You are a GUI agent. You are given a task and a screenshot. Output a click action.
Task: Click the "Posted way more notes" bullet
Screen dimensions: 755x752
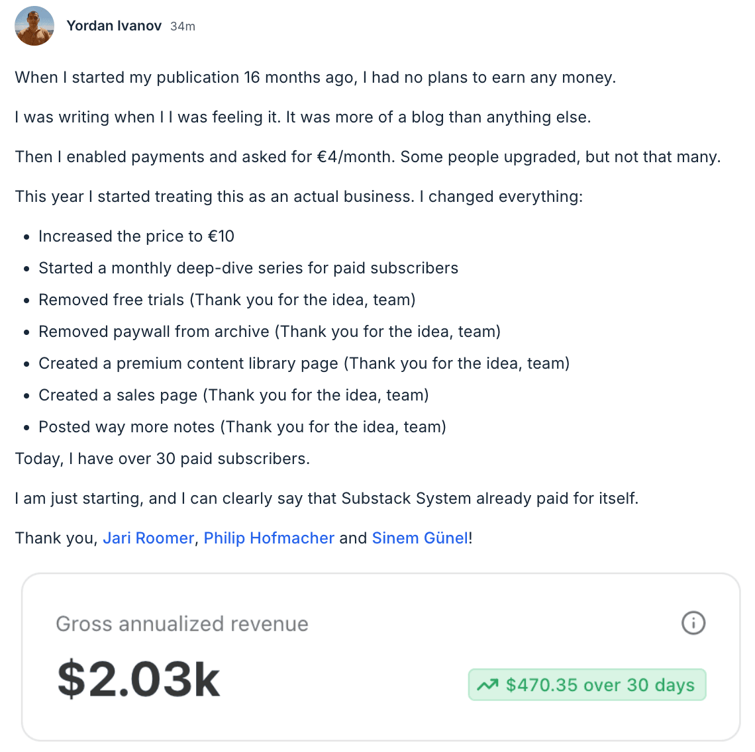click(x=242, y=427)
